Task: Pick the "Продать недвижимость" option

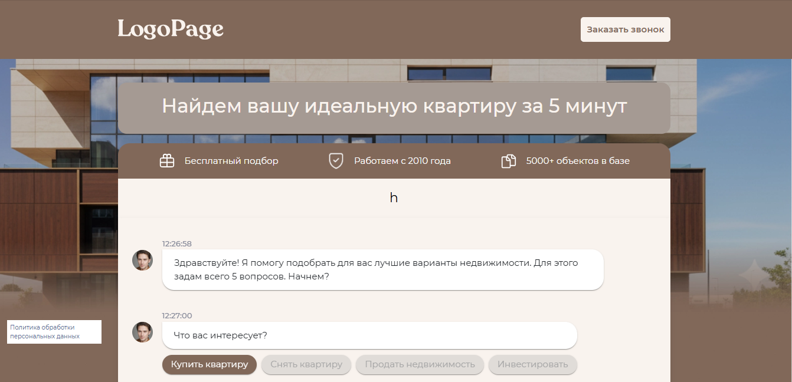Action: (420, 364)
